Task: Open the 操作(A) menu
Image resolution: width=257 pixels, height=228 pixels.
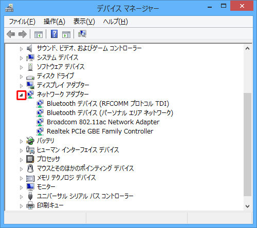Action: pyautogui.click(x=54, y=22)
